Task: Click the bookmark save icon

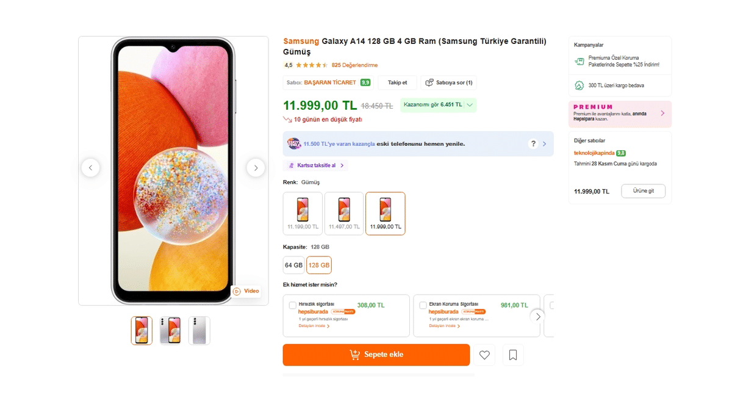Action: 513,355
